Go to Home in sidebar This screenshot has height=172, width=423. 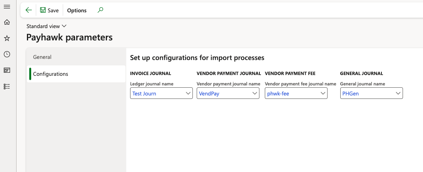[7, 22]
